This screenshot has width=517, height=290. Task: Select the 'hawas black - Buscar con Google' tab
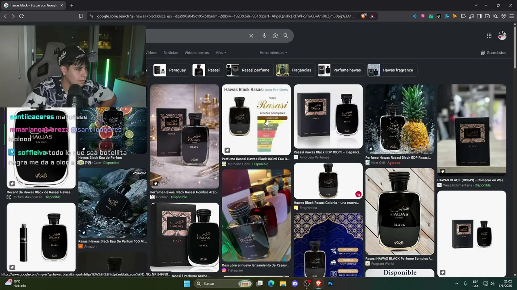(x=34, y=5)
